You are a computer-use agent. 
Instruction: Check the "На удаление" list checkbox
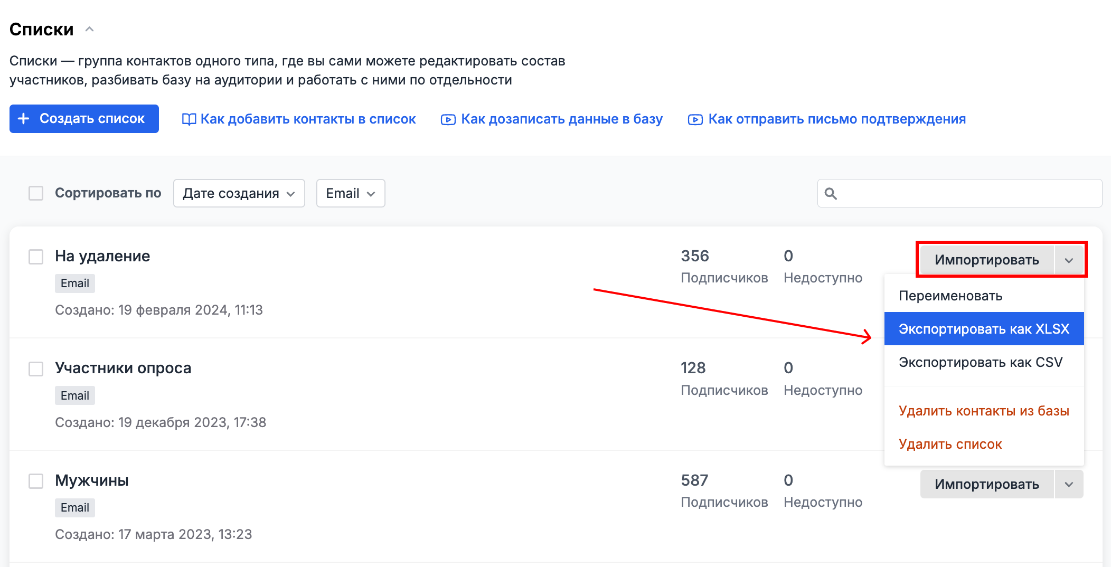pos(35,257)
